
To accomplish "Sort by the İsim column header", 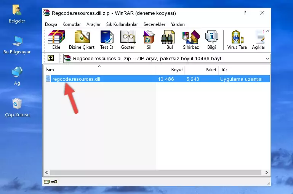I will point(100,69).
